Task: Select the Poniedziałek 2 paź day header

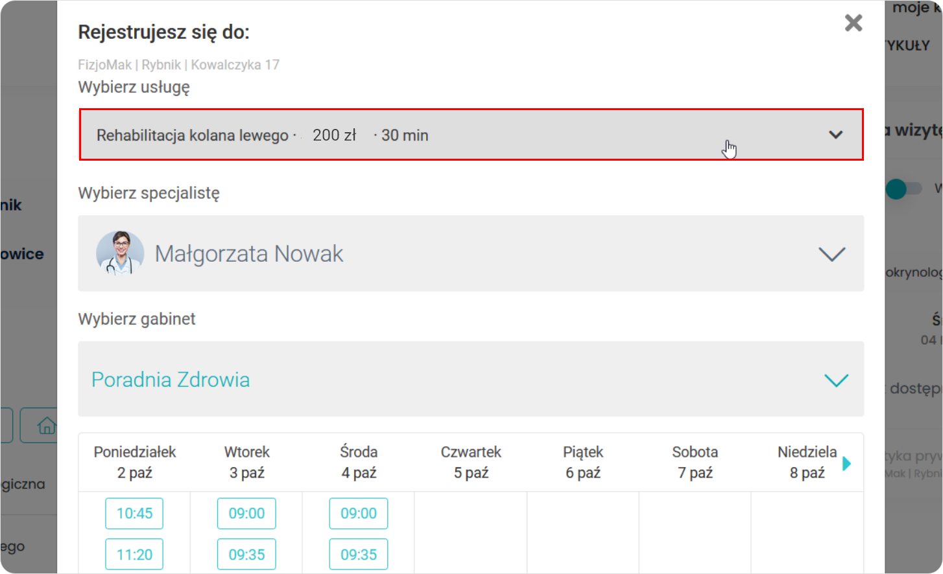Action: [x=135, y=462]
